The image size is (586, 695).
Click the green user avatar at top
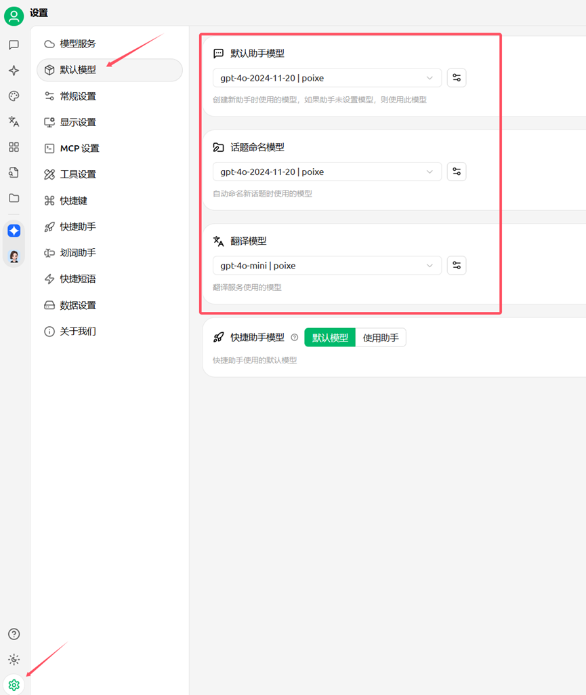tap(14, 16)
